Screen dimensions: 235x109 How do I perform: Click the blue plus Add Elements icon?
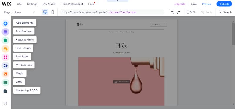point(5,24)
